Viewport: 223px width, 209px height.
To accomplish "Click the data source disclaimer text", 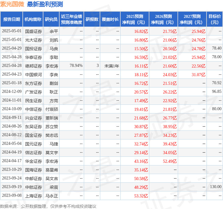I will [x=48, y=206].
